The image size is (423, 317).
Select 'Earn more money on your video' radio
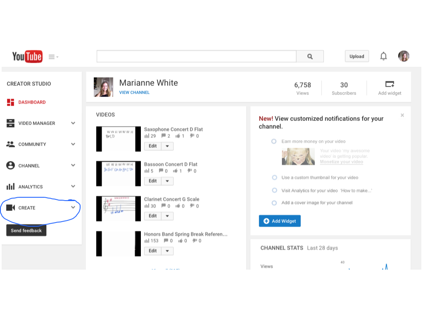click(274, 141)
